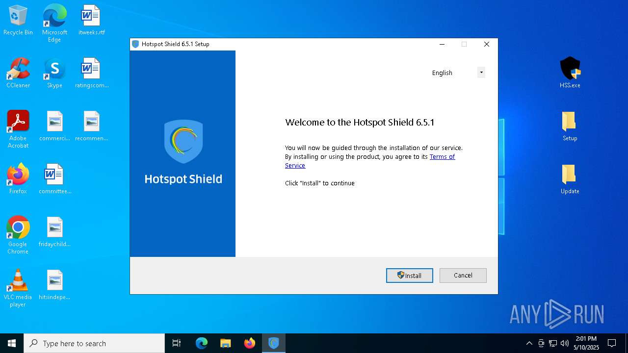
Task: Select the Skype desktop shortcut
Action: [54, 74]
